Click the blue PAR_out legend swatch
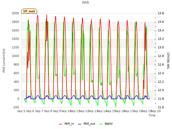This screenshot has height=129, width=172. click(80, 124)
